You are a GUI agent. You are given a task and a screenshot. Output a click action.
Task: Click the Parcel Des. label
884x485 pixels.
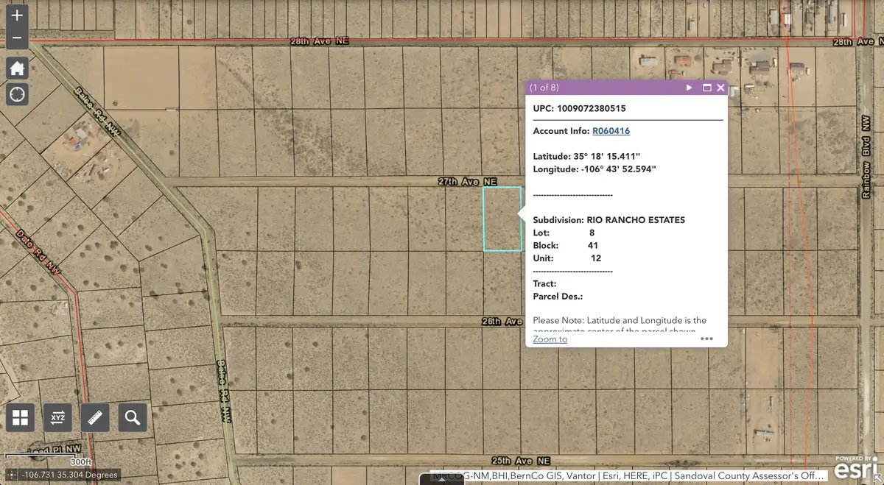558,297
